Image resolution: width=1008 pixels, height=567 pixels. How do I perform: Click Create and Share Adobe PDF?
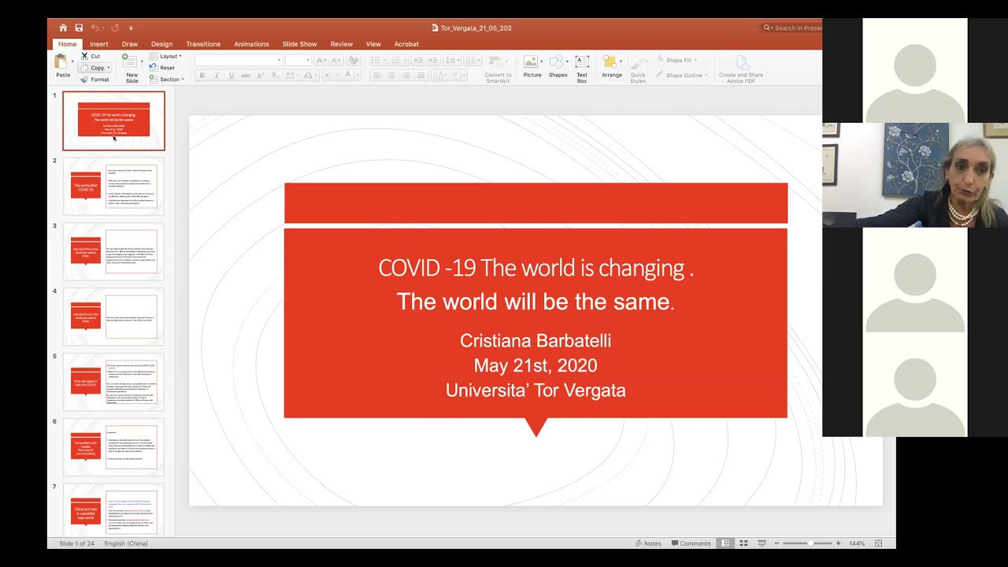[x=741, y=69]
